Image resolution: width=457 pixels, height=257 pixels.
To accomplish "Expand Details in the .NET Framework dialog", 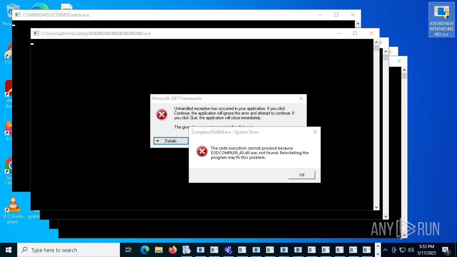I will pos(171,141).
